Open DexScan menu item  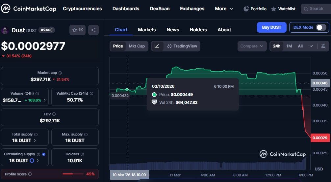coord(160,9)
